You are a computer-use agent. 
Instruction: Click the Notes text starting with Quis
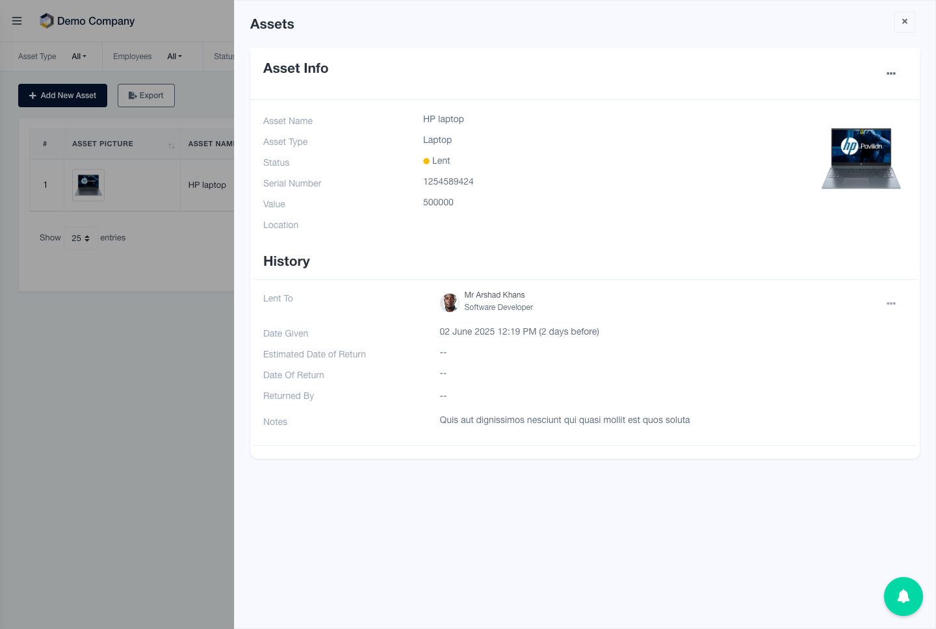[x=565, y=420]
